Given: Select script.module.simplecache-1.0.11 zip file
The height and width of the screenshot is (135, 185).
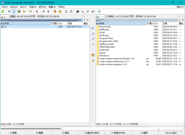Looking at the screenshot, I should point(140,61).
